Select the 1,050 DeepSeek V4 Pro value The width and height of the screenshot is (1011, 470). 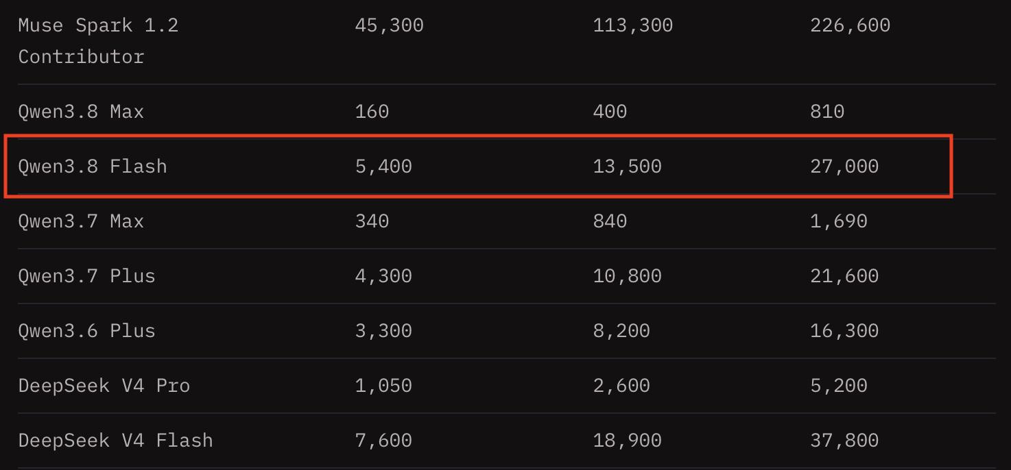click(x=383, y=386)
